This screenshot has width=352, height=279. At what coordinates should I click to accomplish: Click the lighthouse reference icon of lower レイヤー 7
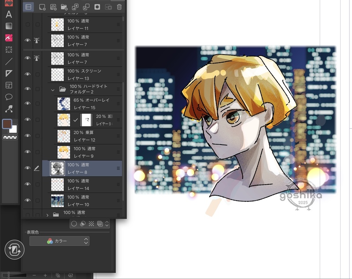pyautogui.click(x=37, y=58)
